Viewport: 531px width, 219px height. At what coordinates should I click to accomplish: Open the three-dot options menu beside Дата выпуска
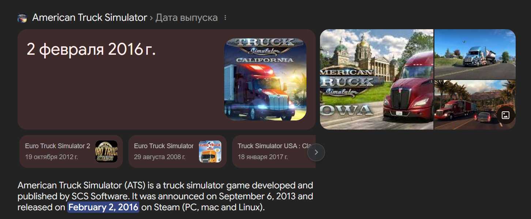[x=225, y=18]
